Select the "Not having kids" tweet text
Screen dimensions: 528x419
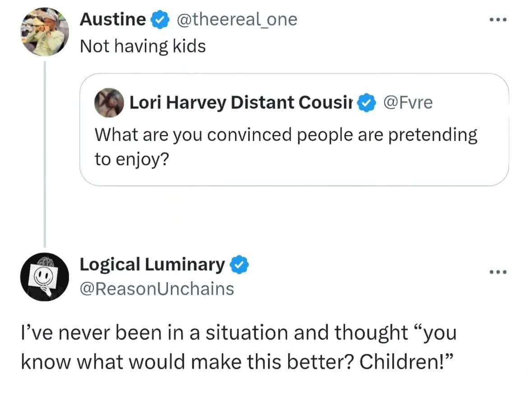[143, 46]
